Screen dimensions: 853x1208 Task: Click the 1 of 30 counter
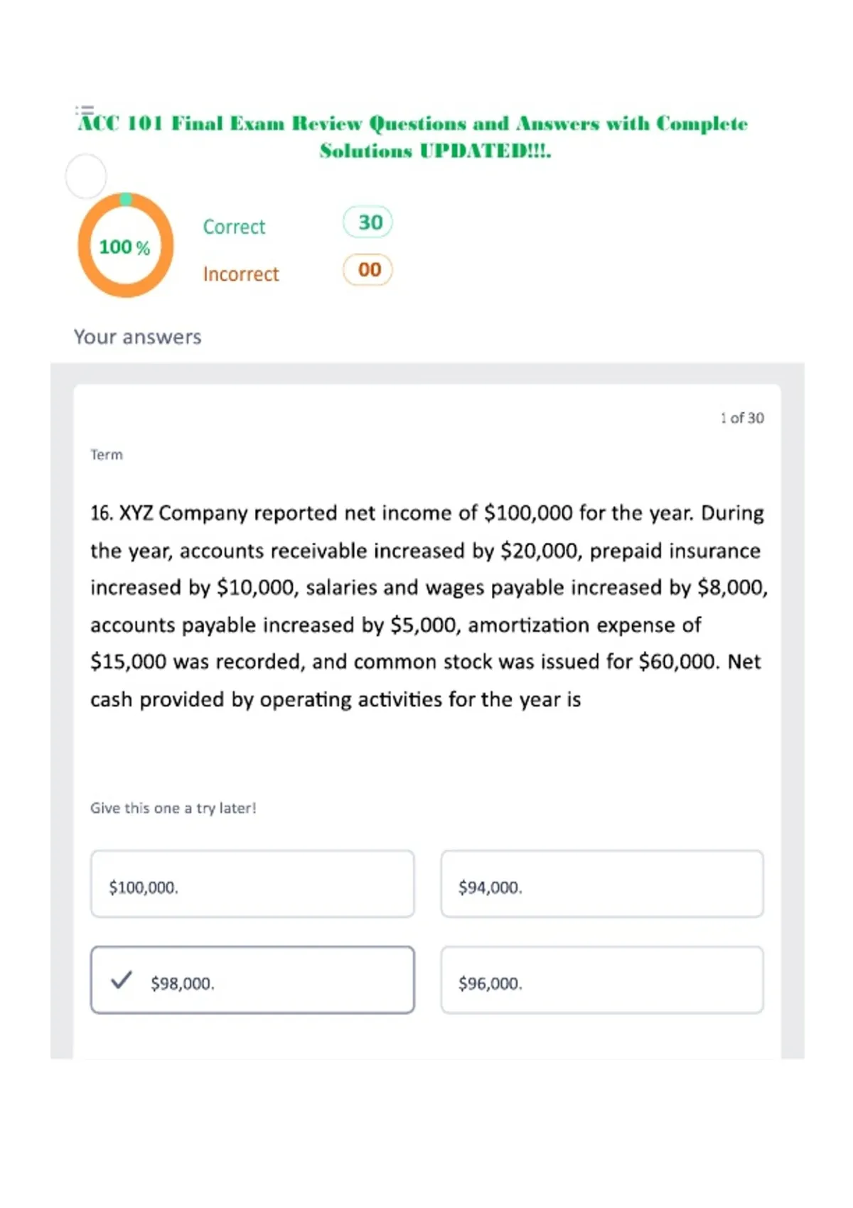(x=742, y=418)
